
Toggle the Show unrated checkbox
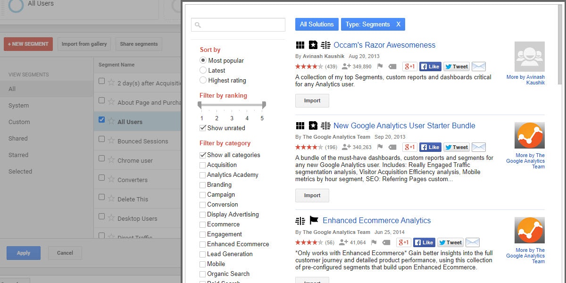(x=203, y=128)
